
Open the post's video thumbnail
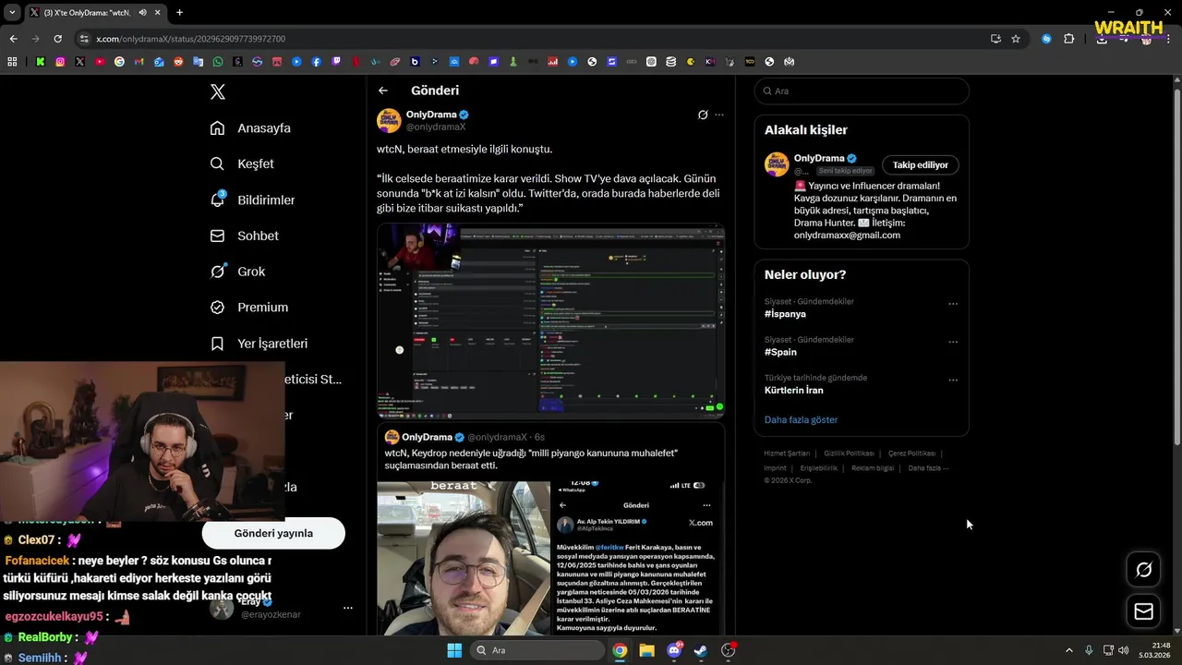pyautogui.click(x=550, y=321)
